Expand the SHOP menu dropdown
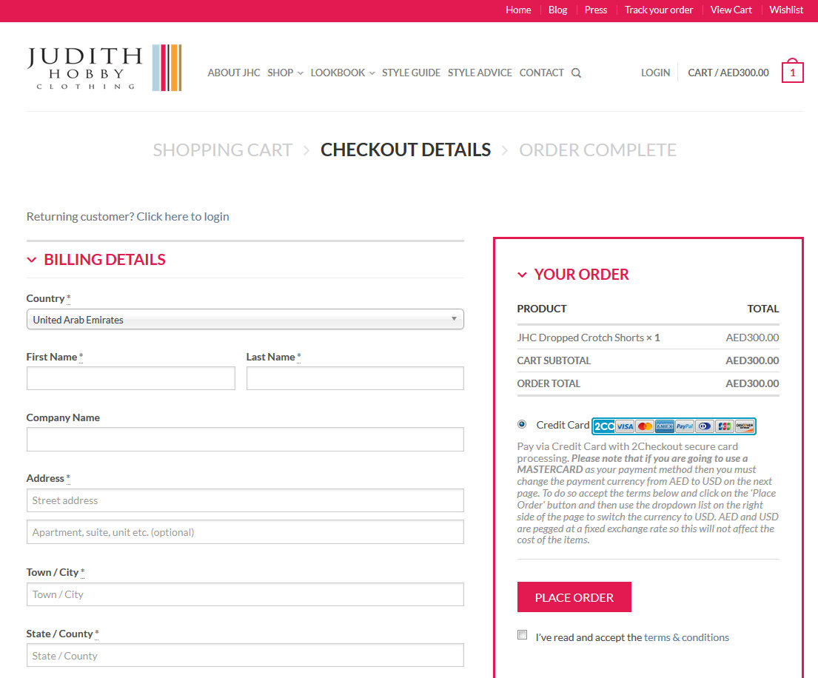This screenshot has height=678, width=818. click(x=285, y=73)
